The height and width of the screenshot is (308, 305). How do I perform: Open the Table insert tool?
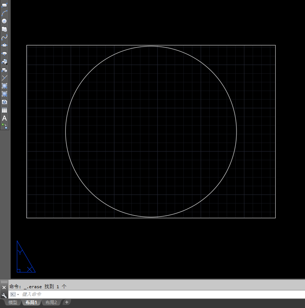tap(4, 110)
